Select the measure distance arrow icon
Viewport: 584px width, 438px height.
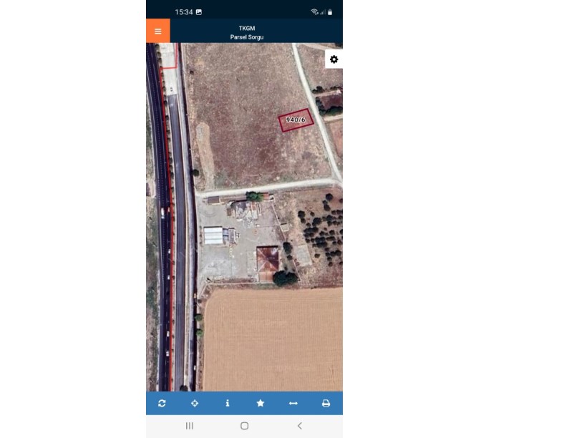293,403
